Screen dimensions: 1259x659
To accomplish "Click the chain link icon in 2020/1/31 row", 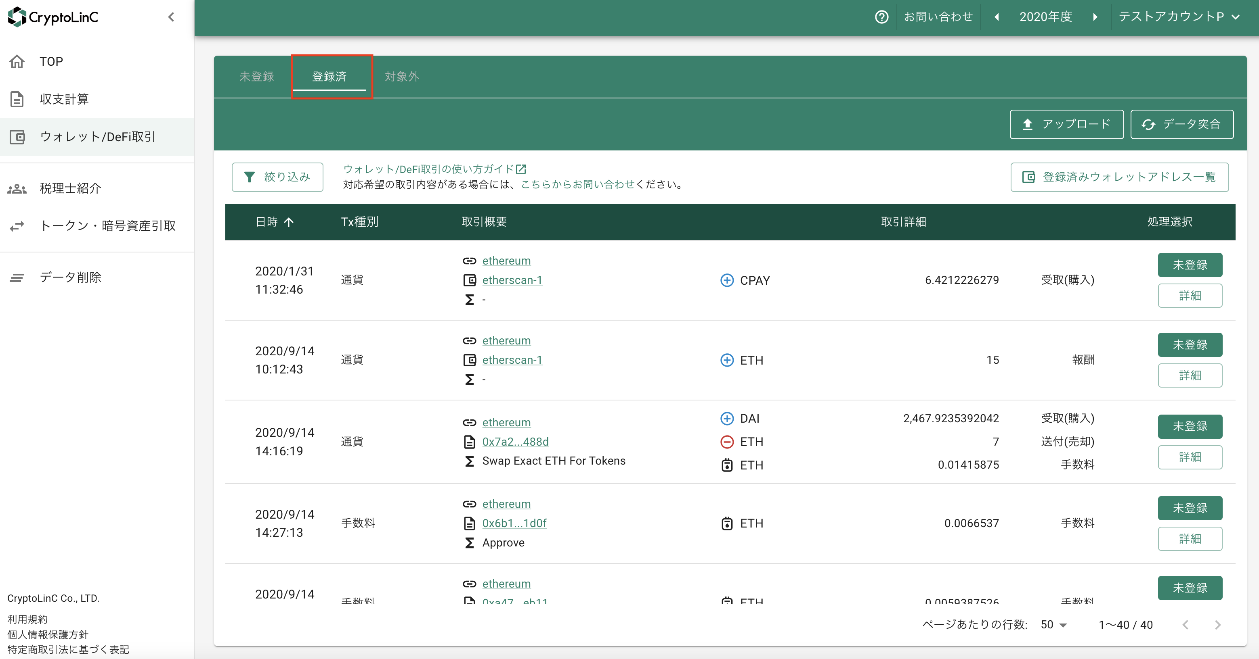I will pyautogui.click(x=469, y=261).
